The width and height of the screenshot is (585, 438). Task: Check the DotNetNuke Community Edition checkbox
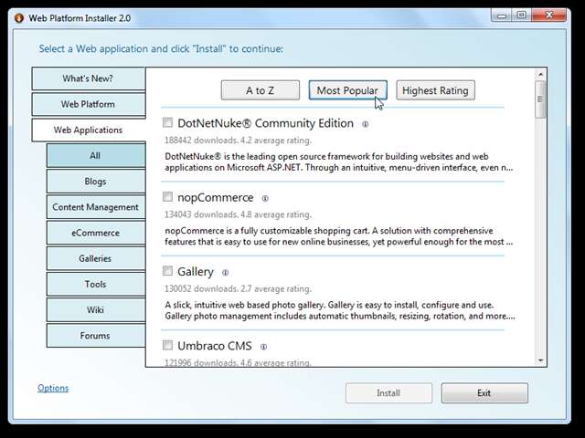[x=167, y=122]
